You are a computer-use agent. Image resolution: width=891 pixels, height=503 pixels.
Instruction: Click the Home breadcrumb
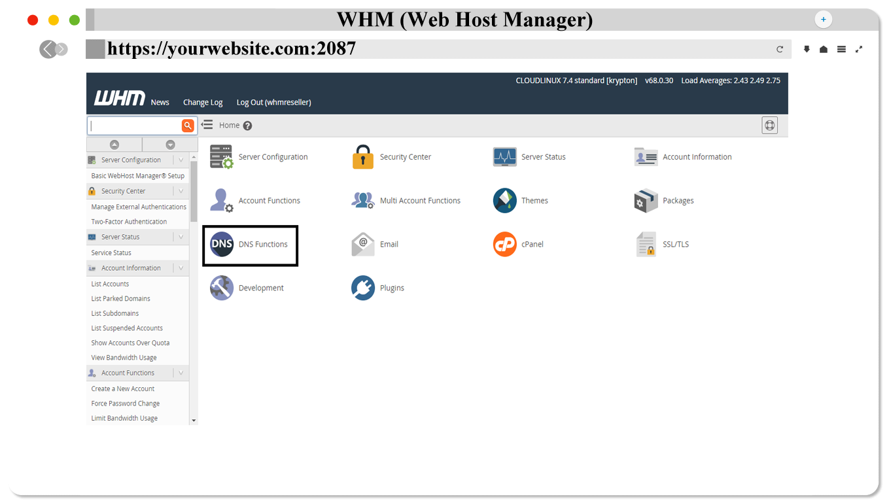click(229, 125)
